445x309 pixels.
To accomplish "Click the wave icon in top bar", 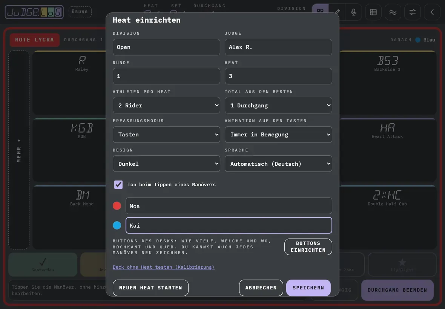I will (393, 12).
